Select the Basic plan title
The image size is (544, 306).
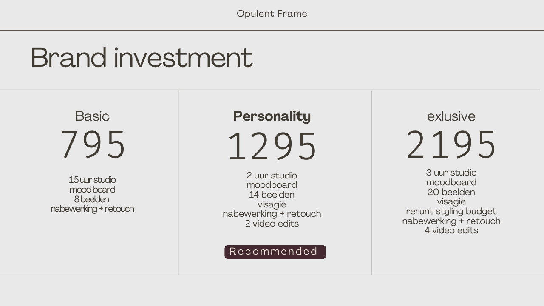pyautogui.click(x=92, y=116)
